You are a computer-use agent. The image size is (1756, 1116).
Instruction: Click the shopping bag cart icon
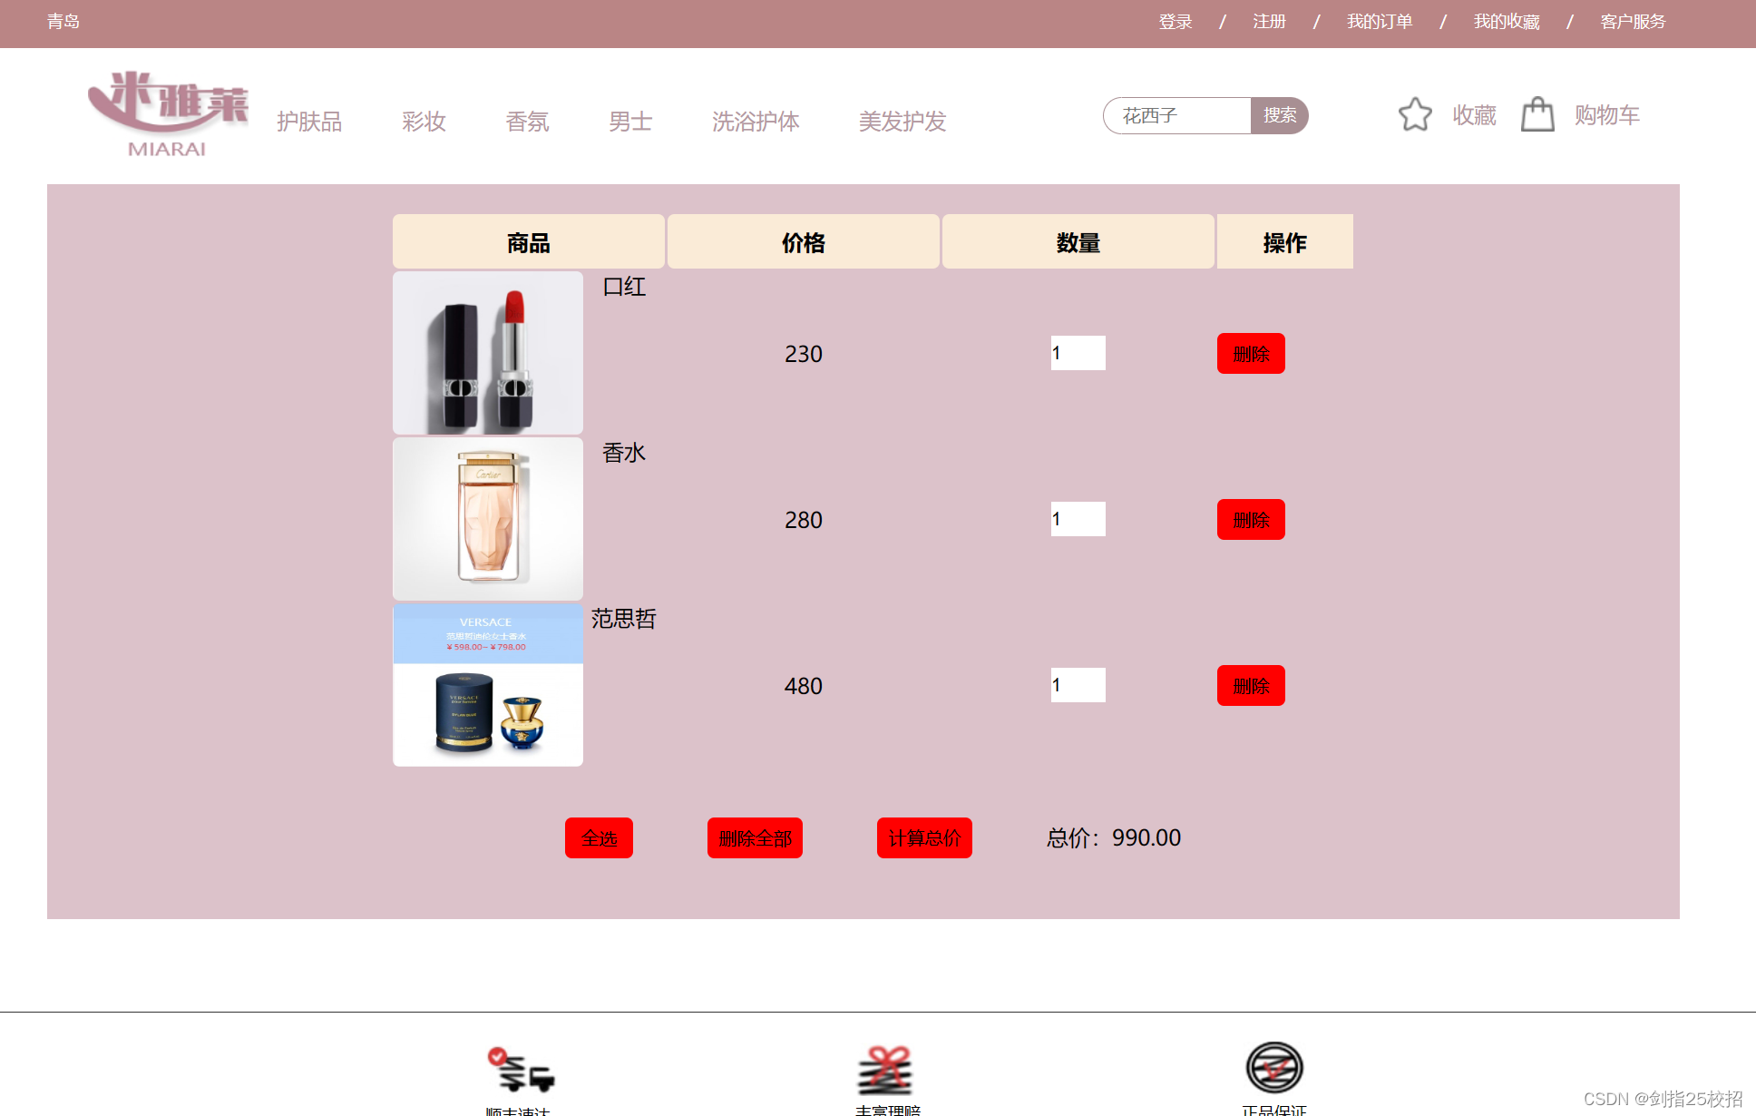tap(1537, 115)
